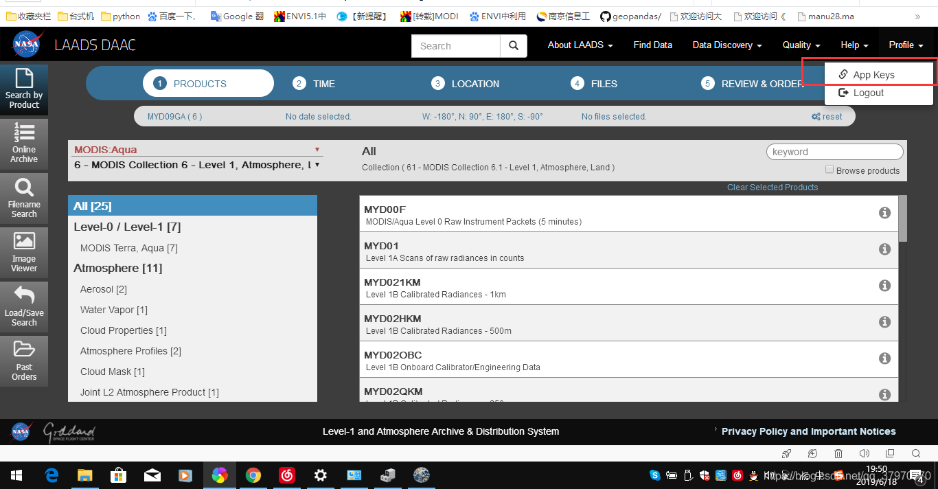The image size is (938, 489).
Task: Click the magnifier search button
Action: (514, 46)
